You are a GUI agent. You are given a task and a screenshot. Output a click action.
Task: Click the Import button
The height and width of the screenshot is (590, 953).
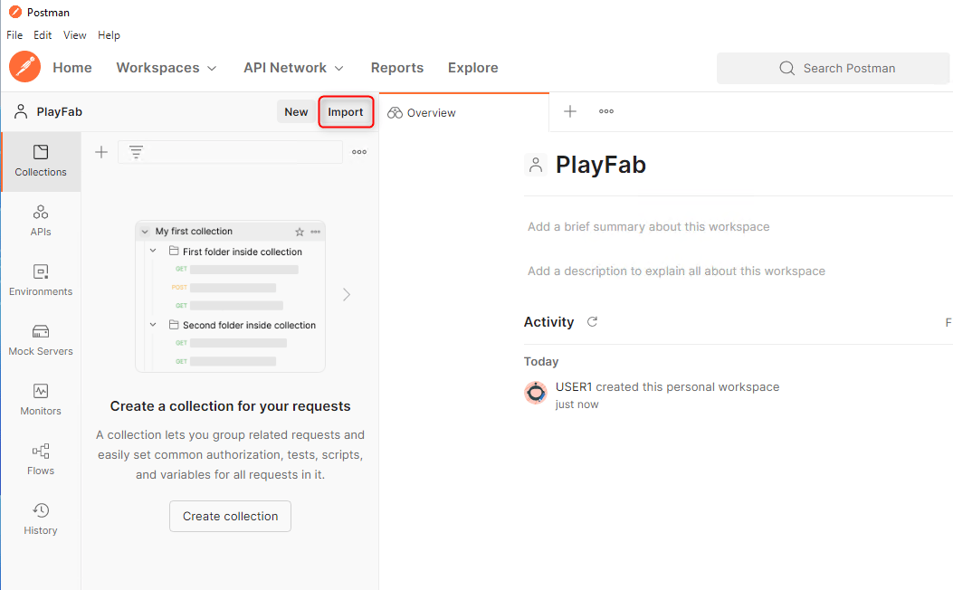coord(345,112)
